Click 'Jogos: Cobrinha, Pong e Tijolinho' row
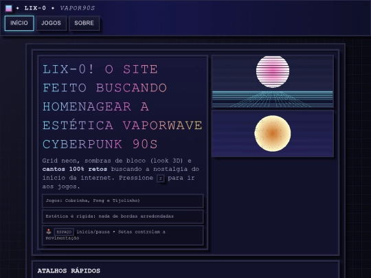Screen dimensions: 371x278 [123, 201]
